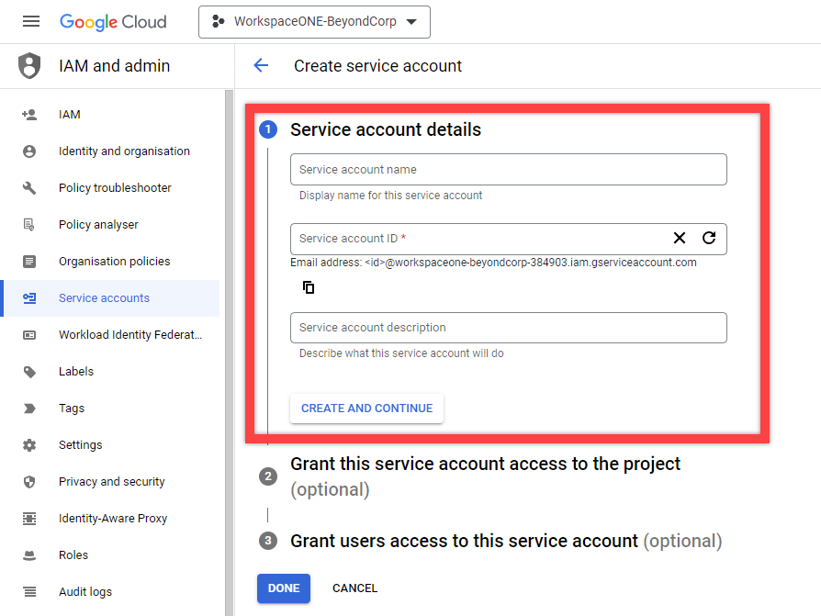The height and width of the screenshot is (616, 821).
Task: Go to Identity-Aware Proxy in sidebar
Action: click(113, 519)
